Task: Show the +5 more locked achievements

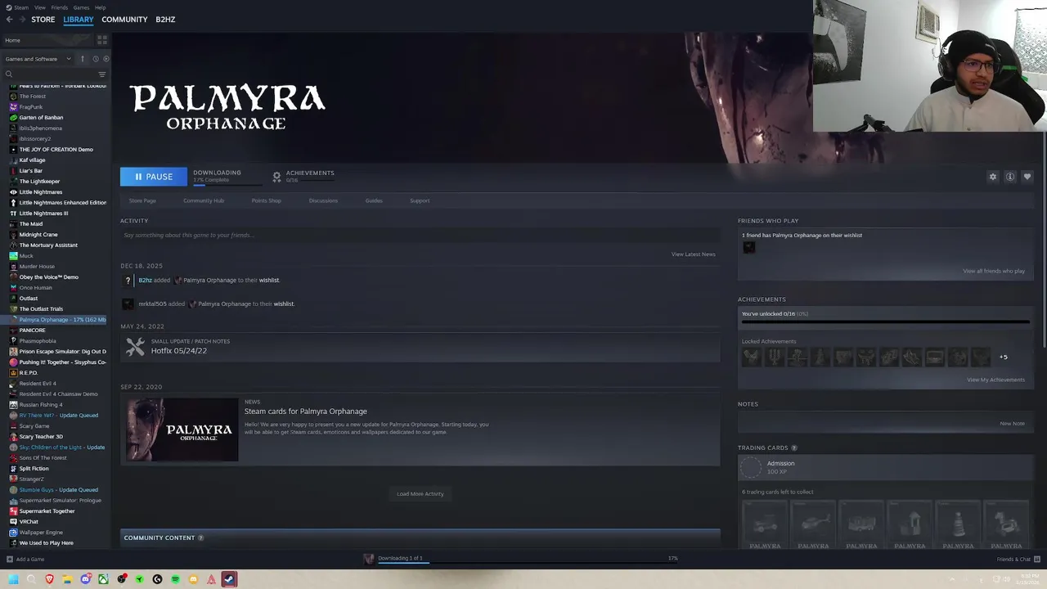Action: 1003,357
